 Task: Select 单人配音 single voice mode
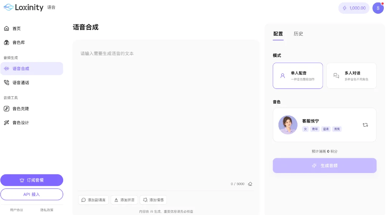(x=298, y=76)
